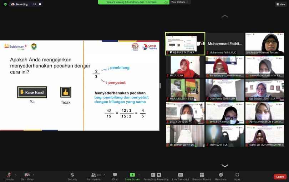
Task: Click the Gernas Tastaka logo on the slide
Action: 149,47
